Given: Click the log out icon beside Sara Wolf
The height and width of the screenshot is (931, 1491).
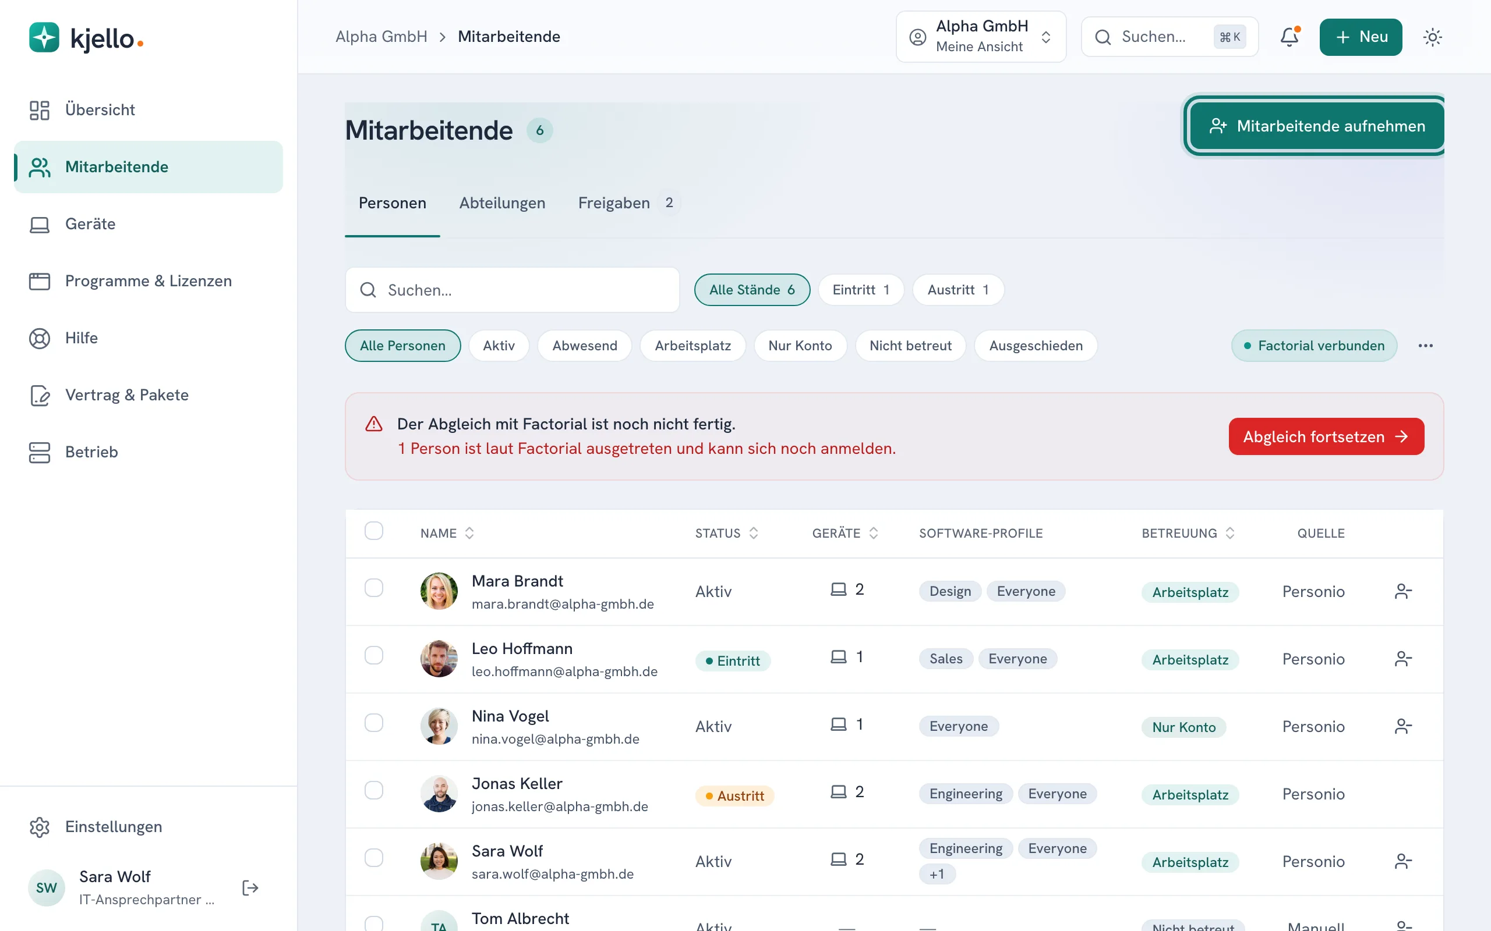Looking at the screenshot, I should click(250, 887).
